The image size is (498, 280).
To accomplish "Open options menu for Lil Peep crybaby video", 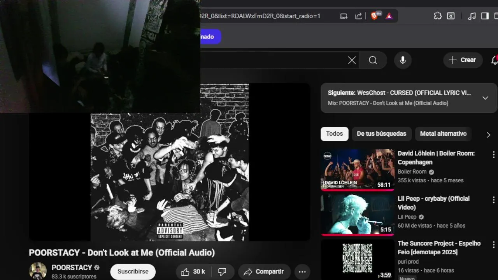I will (x=494, y=200).
